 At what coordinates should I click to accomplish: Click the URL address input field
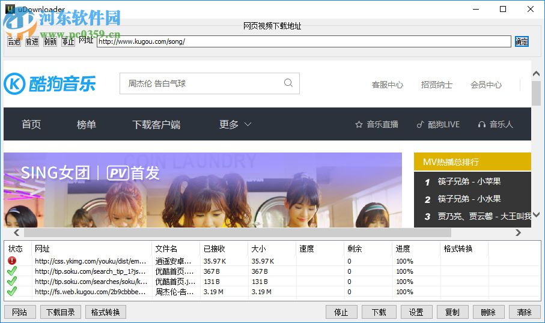click(x=304, y=41)
